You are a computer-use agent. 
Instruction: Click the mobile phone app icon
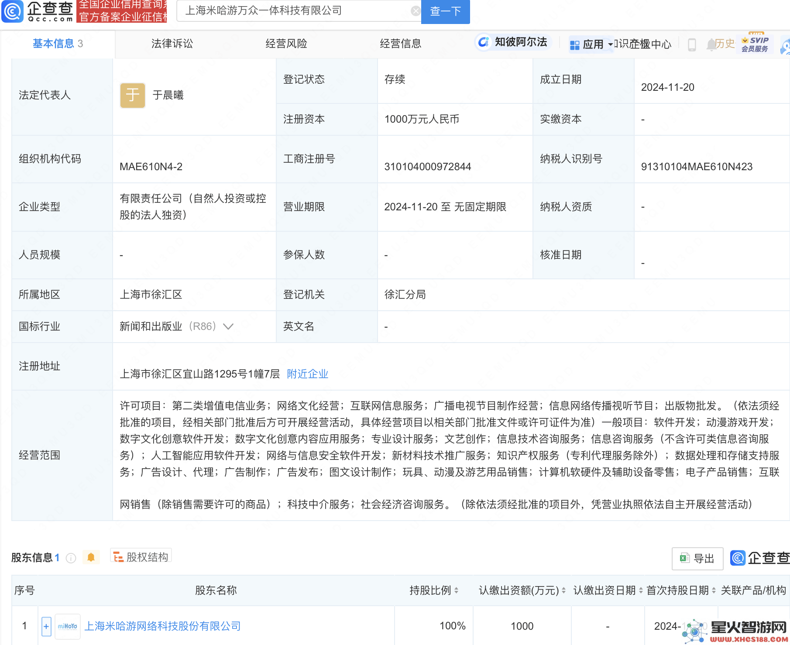click(x=692, y=45)
